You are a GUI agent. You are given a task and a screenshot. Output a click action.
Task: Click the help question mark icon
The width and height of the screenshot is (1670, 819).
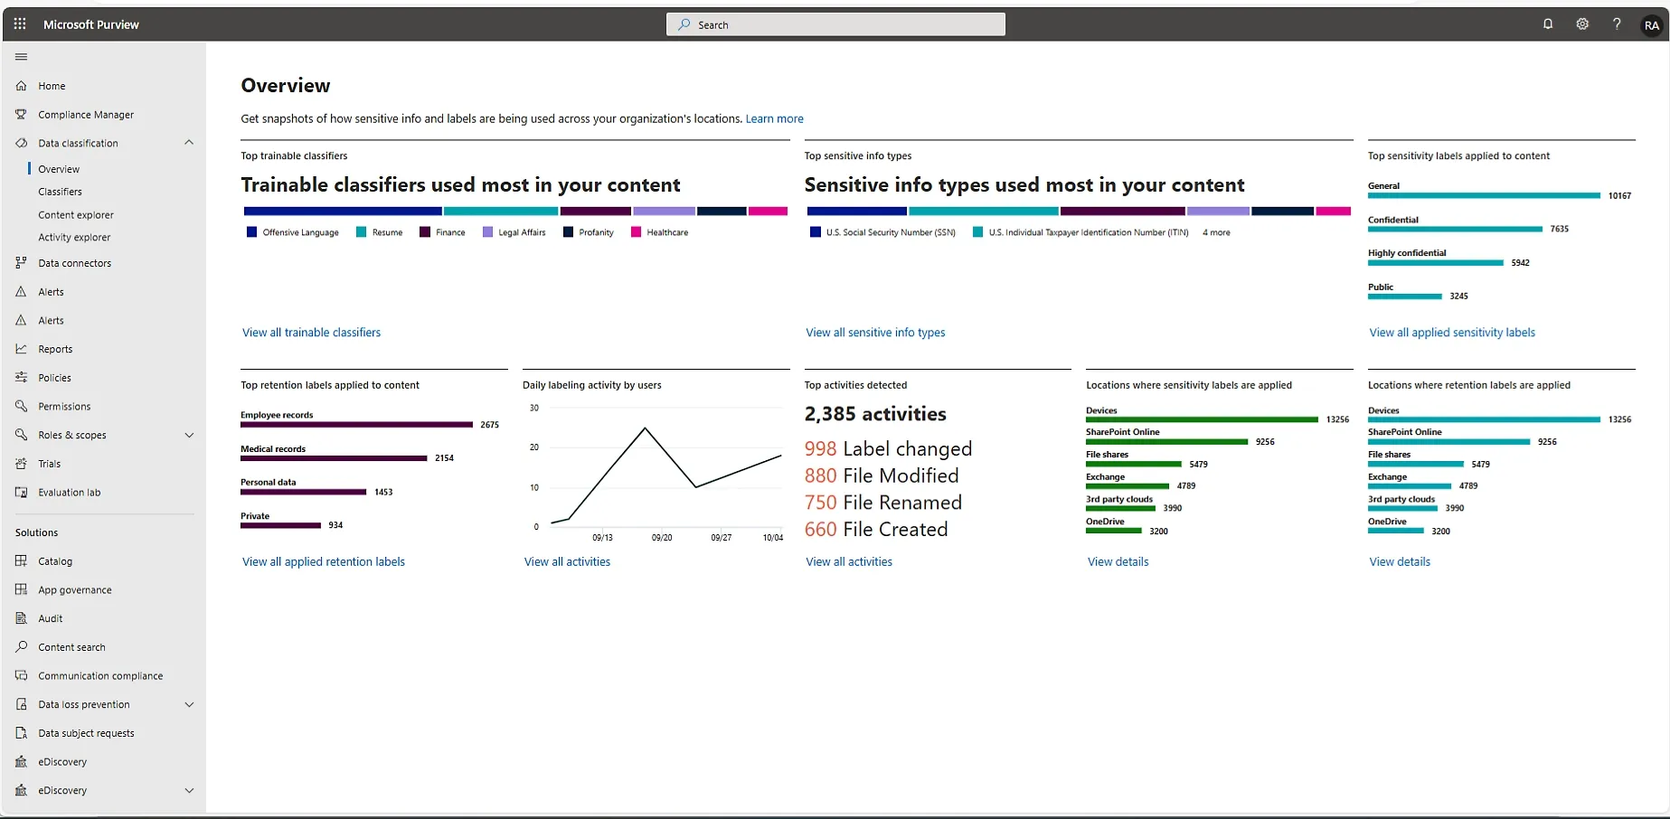point(1617,24)
